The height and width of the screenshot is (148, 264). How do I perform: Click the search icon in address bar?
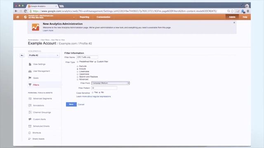[229, 11]
